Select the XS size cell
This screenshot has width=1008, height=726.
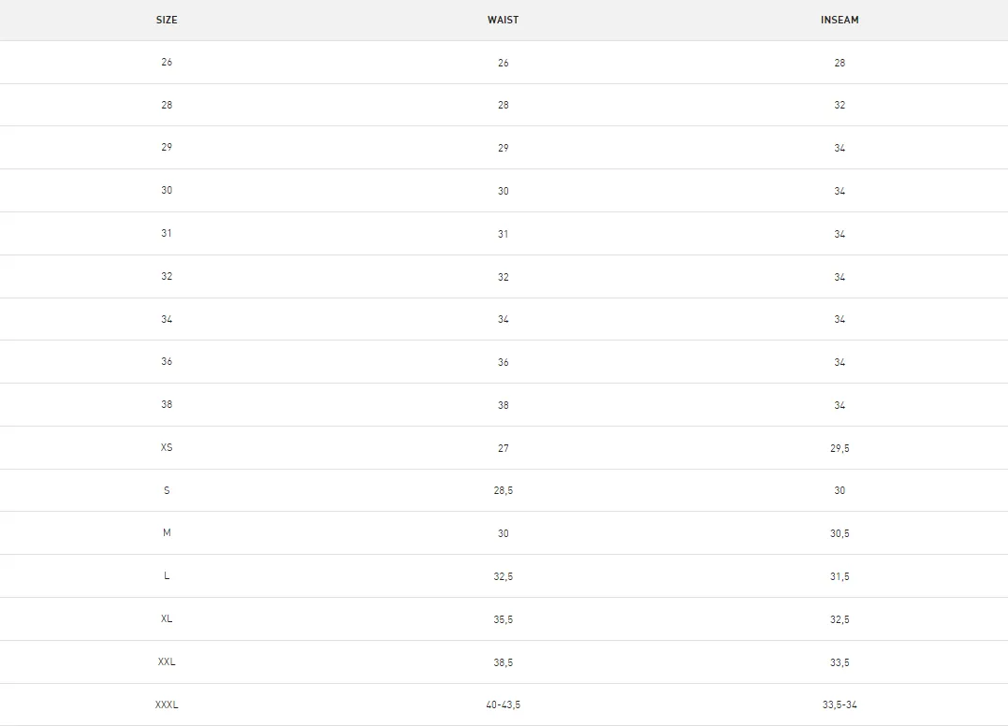tap(167, 447)
